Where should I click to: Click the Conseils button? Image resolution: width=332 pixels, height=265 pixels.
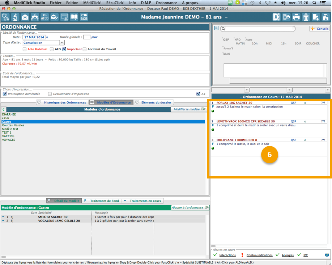pos(319,29)
